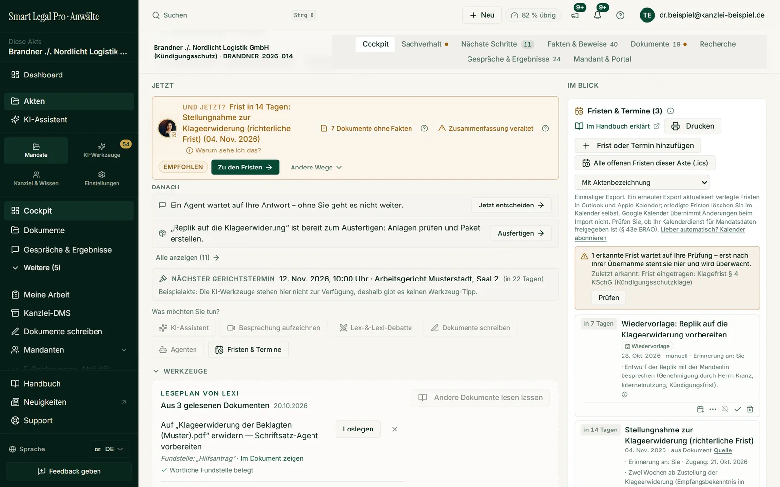Click the info icon in the Wiedervorlage card
Screen dimensions: 780x487
(624, 394)
